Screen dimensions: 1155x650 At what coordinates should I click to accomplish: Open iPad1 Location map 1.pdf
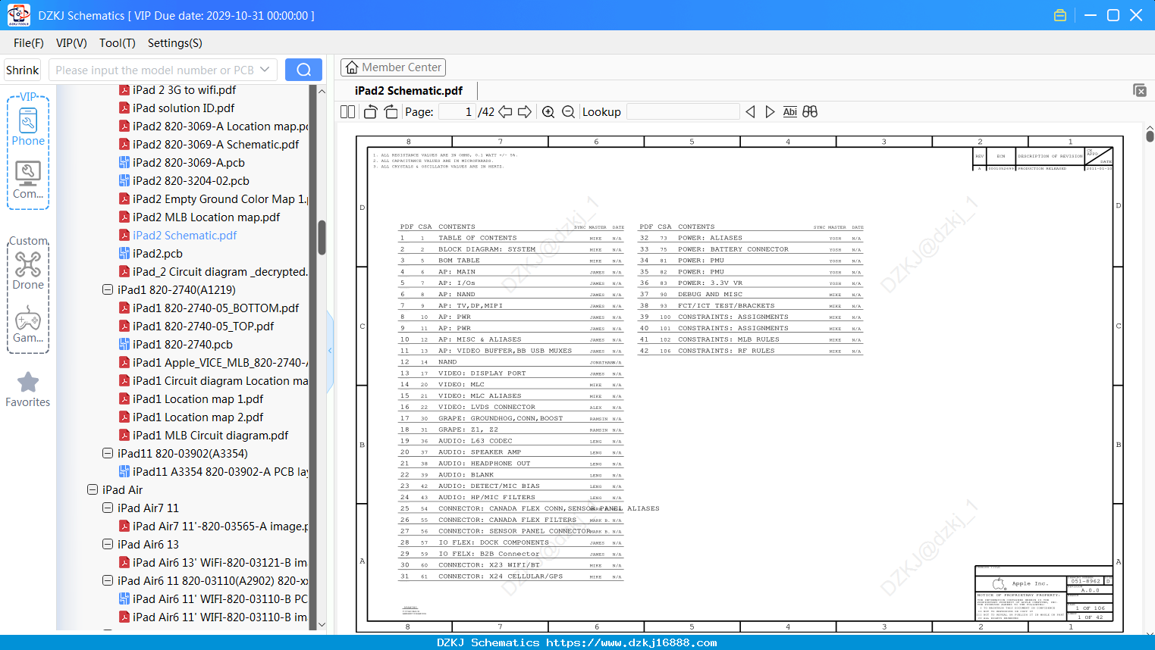click(x=198, y=399)
